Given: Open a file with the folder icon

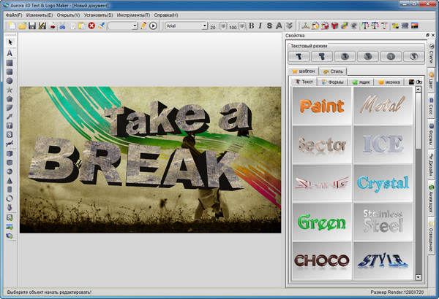Looking at the screenshot, I should coord(23,26).
